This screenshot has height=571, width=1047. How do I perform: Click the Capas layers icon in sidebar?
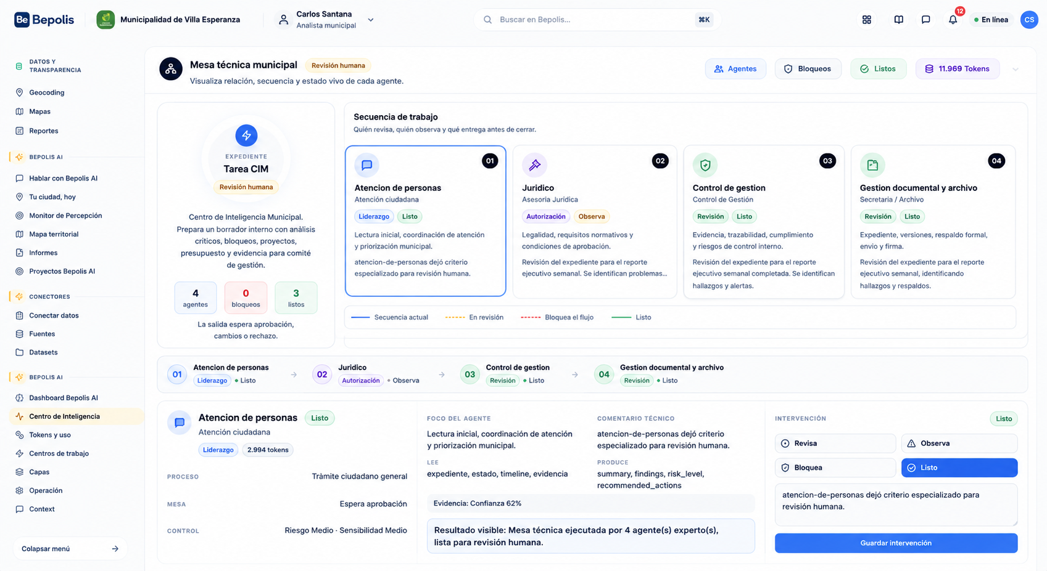19,472
